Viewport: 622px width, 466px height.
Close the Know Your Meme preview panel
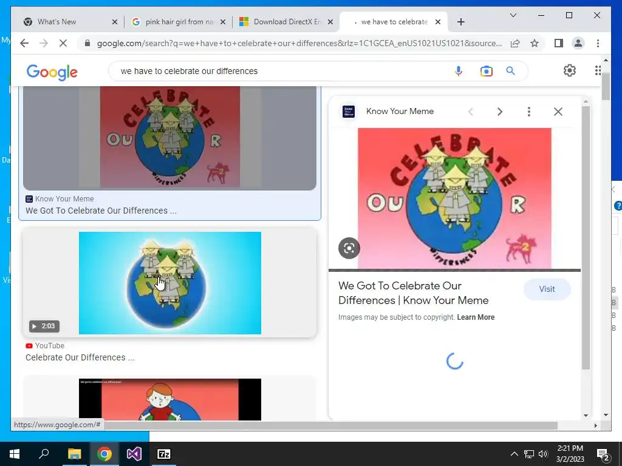558,112
